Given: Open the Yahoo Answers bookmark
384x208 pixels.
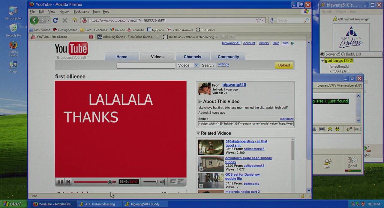Looking at the screenshot, I should [x=180, y=30].
